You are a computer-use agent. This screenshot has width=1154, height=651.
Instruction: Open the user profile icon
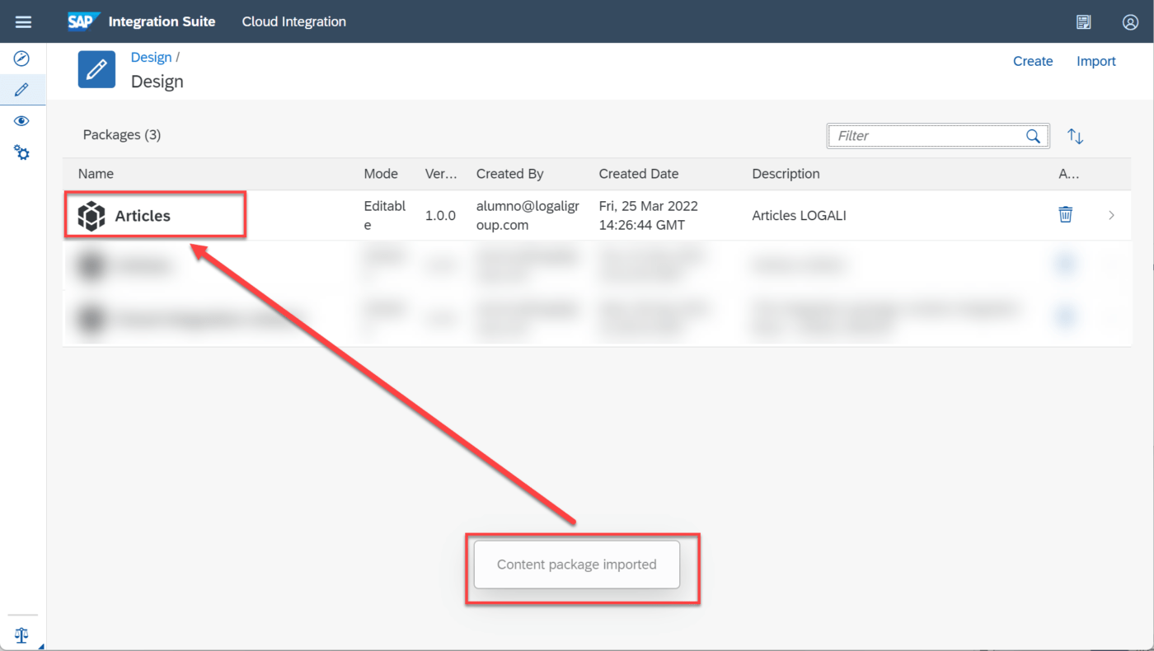click(1130, 22)
